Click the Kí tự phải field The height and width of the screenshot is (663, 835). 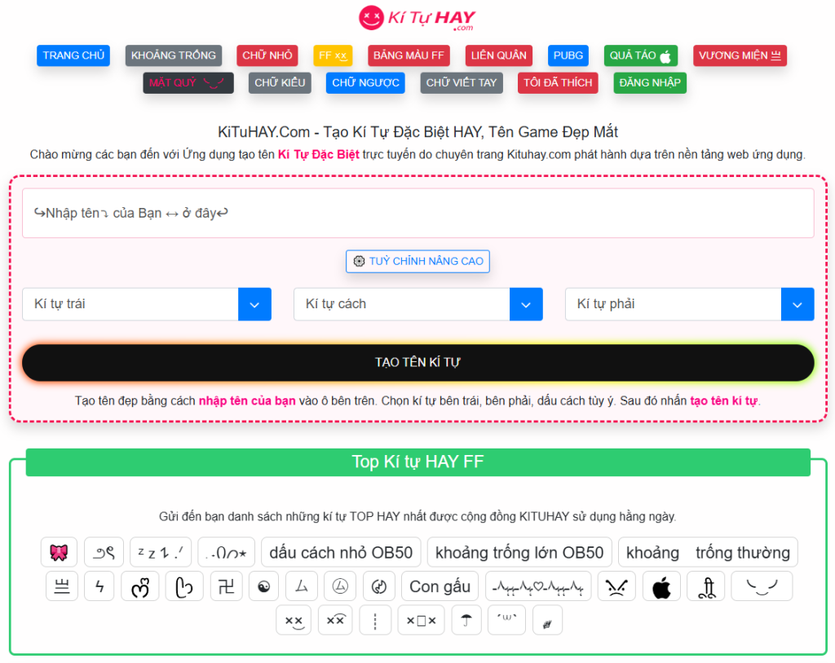coord(673,304)
